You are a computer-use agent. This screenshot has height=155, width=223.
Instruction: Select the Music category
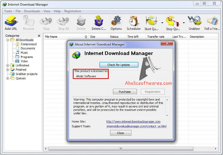[x=24, y=53]
